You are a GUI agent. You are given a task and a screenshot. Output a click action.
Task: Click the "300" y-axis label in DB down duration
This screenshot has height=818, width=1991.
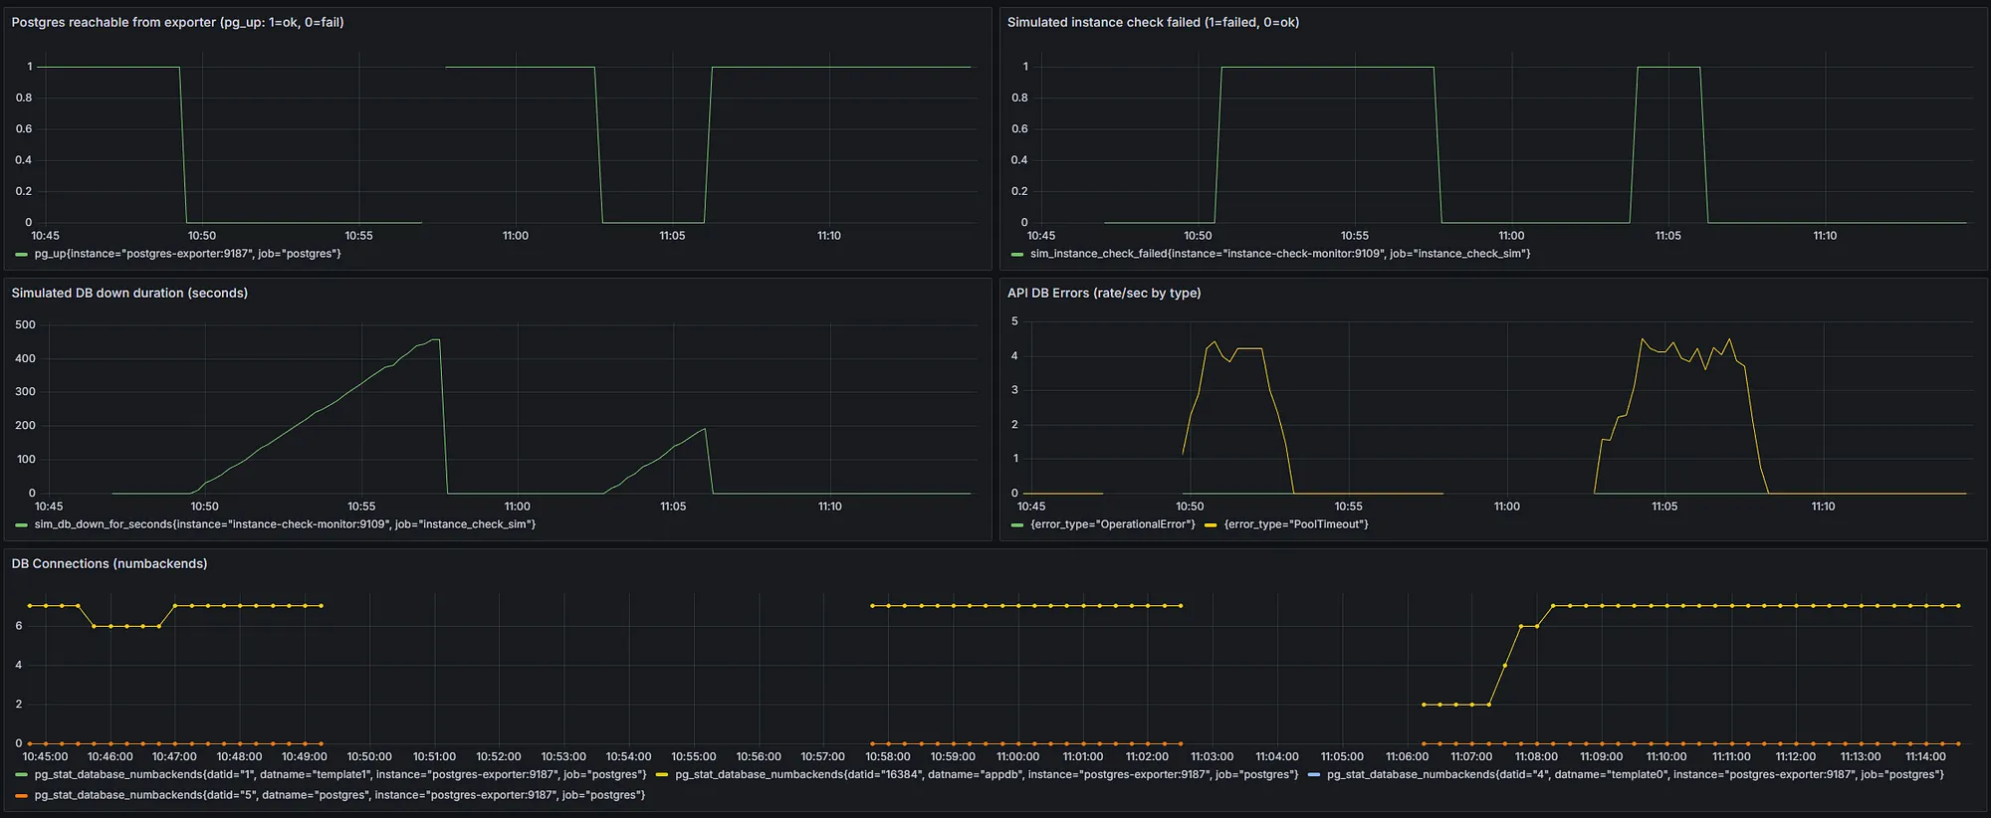click(26, 392)
